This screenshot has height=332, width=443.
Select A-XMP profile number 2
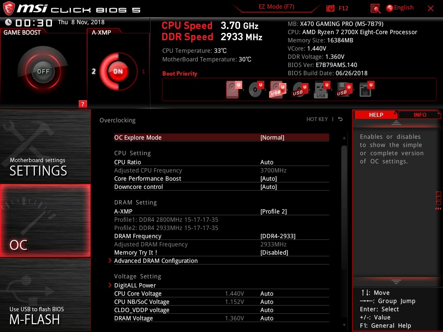pos(93,71)
